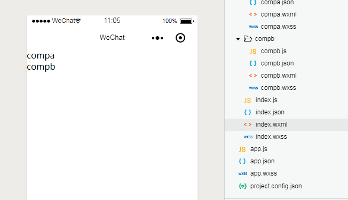Collapse the compb folder arrow

coord(238,39)
